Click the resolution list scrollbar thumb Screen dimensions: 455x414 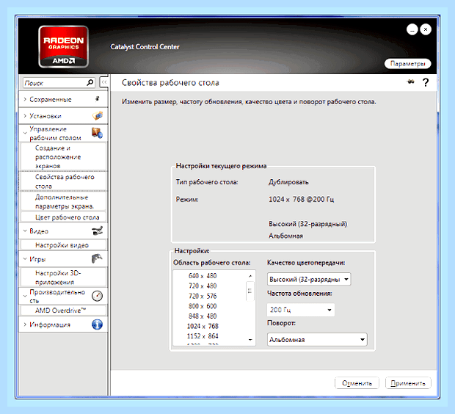click(x=250, y=291)
